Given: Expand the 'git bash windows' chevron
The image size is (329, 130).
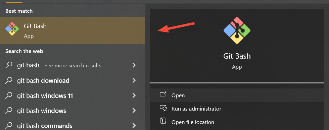Looking at the screenshot, I should pos(134,111).
